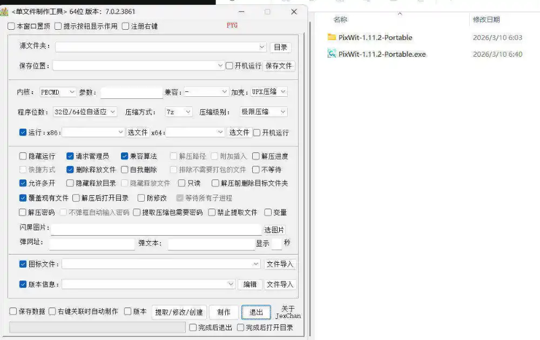This screenshot has width=540, height=340.
Task: Uncheck 兼容算法 checkbox
Action: [x=124, y=156]
